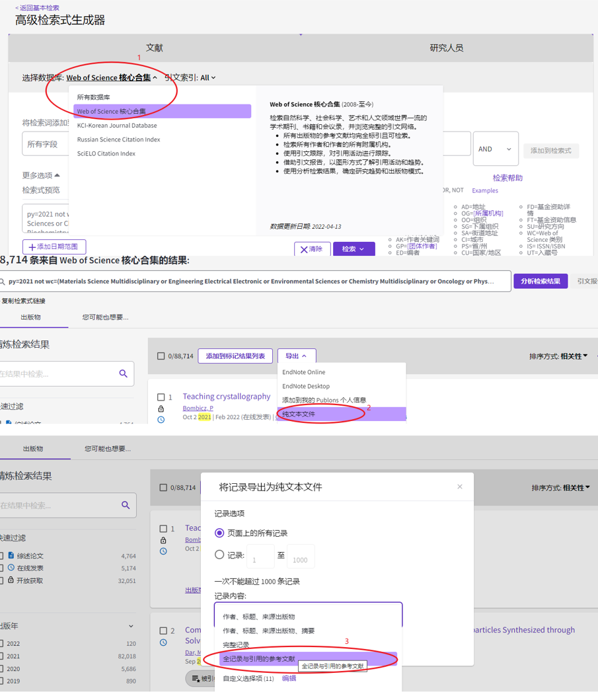Open the 所有字段 field selector

[x=46, y=144]
